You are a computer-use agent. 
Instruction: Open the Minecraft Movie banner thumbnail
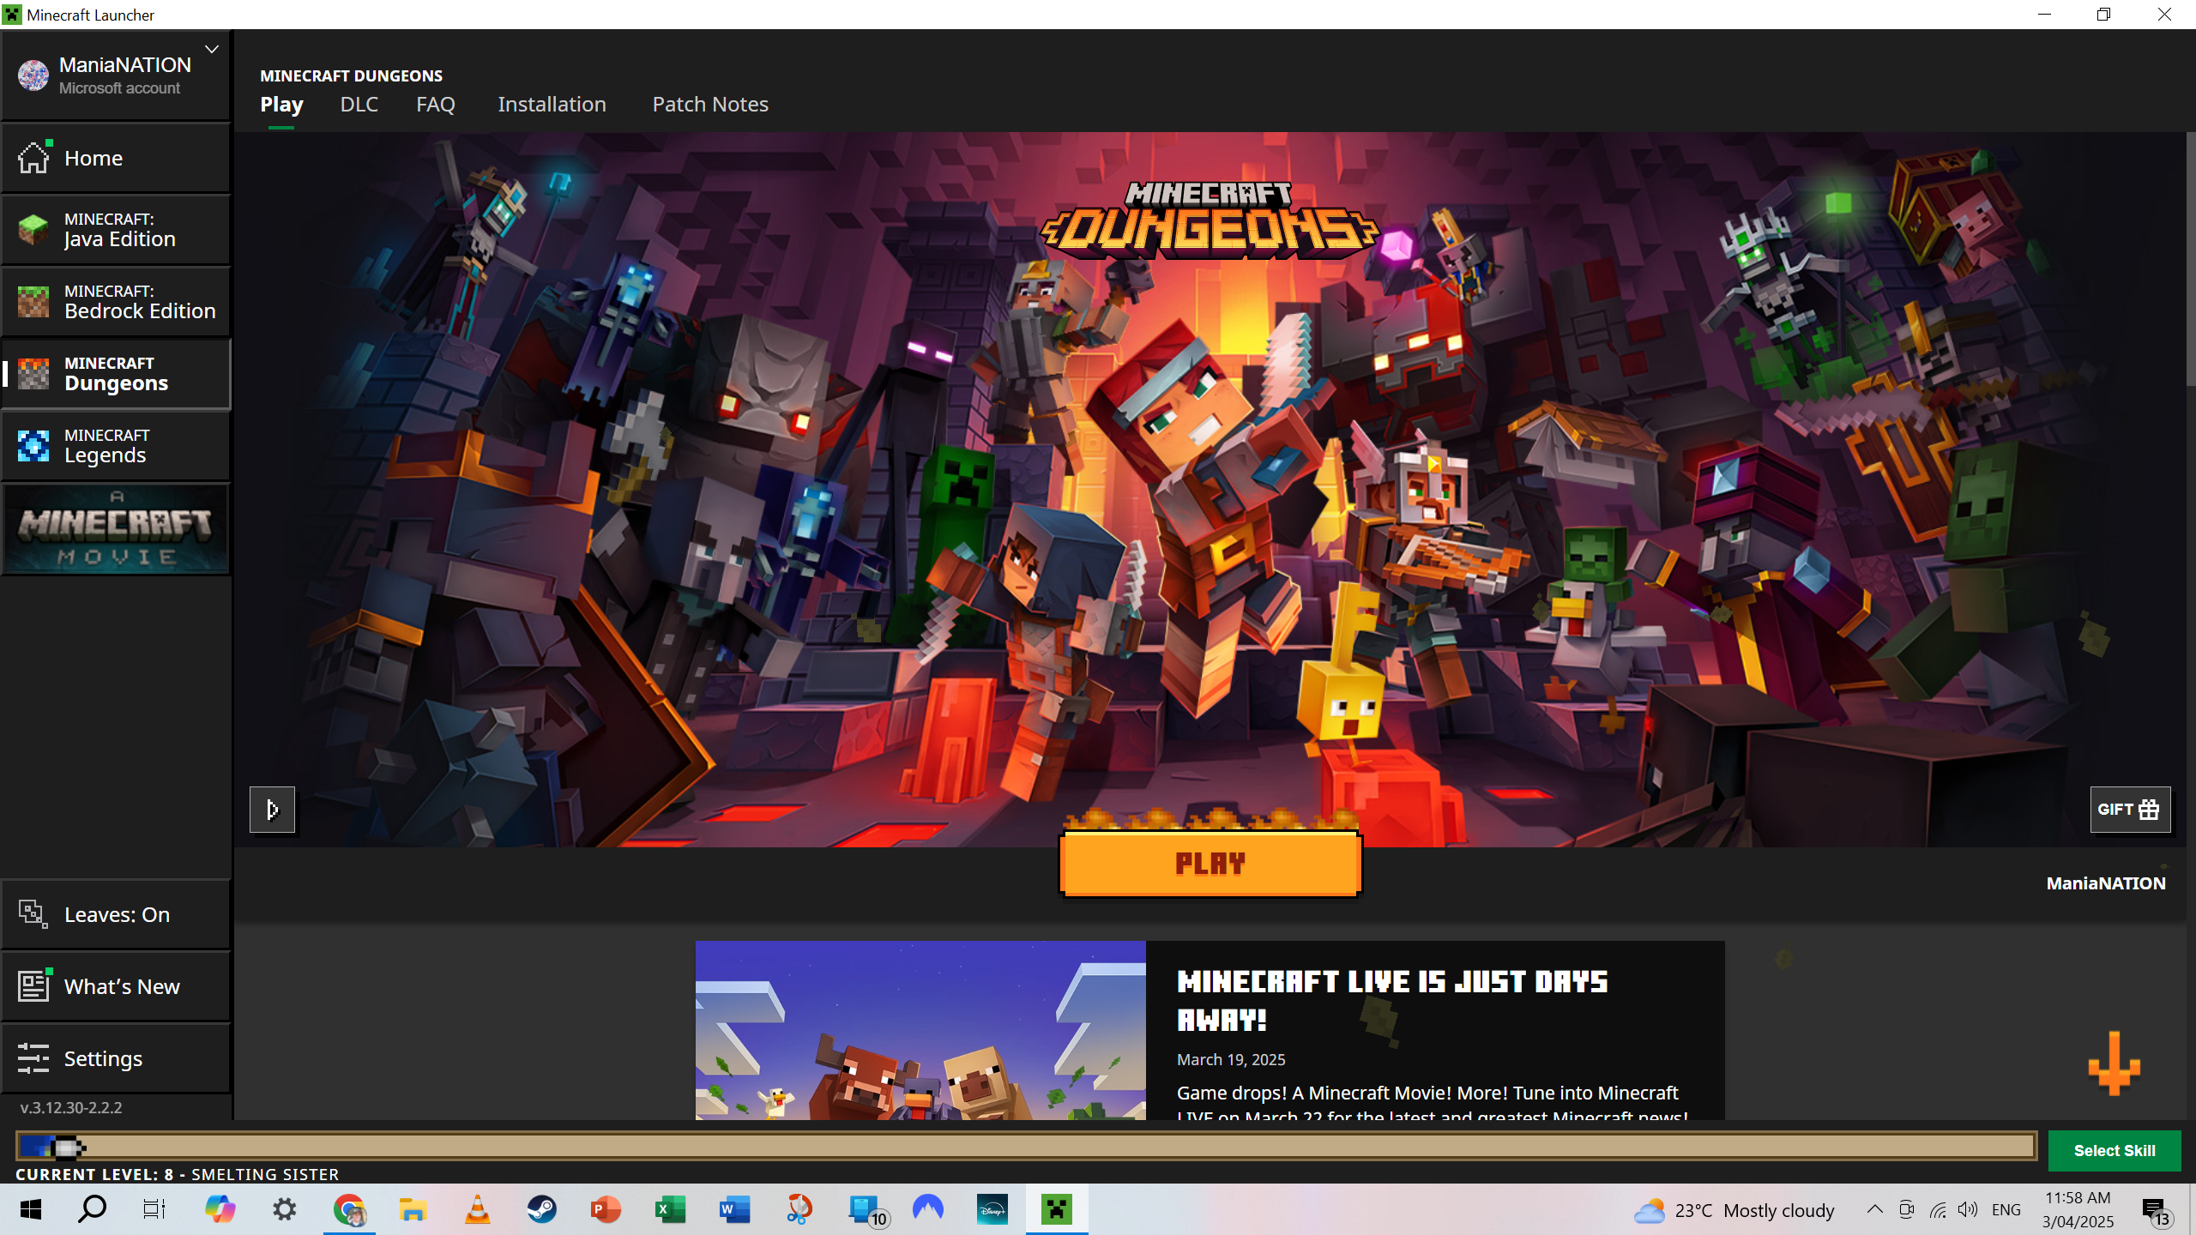tap(116, 528)
